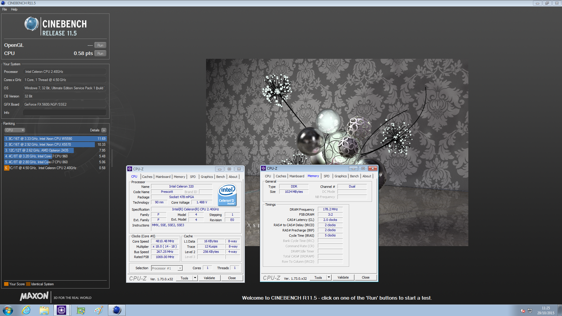562x316 pixels.
Task: Select Core i7 960 ranking entry
Action: pyautogui.click(x=55, y=156)
